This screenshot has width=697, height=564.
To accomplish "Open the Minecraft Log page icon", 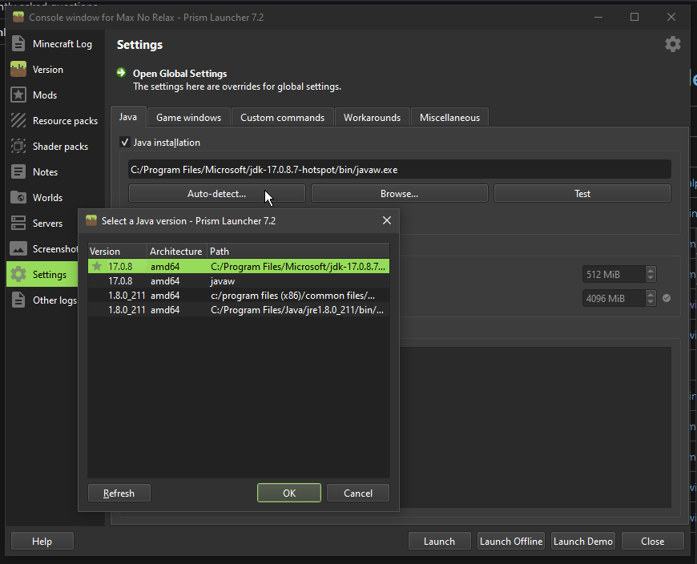I will tap(18, 43).
